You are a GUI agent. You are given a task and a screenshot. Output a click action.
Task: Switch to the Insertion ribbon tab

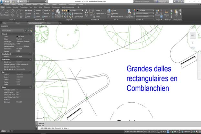[9, 7]
